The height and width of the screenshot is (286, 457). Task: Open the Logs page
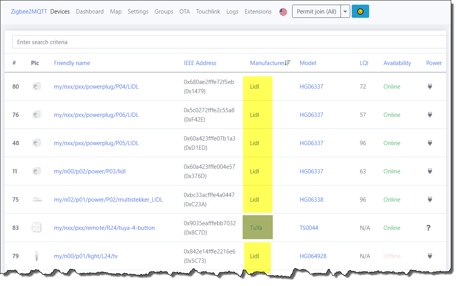[x=232, y=11]
